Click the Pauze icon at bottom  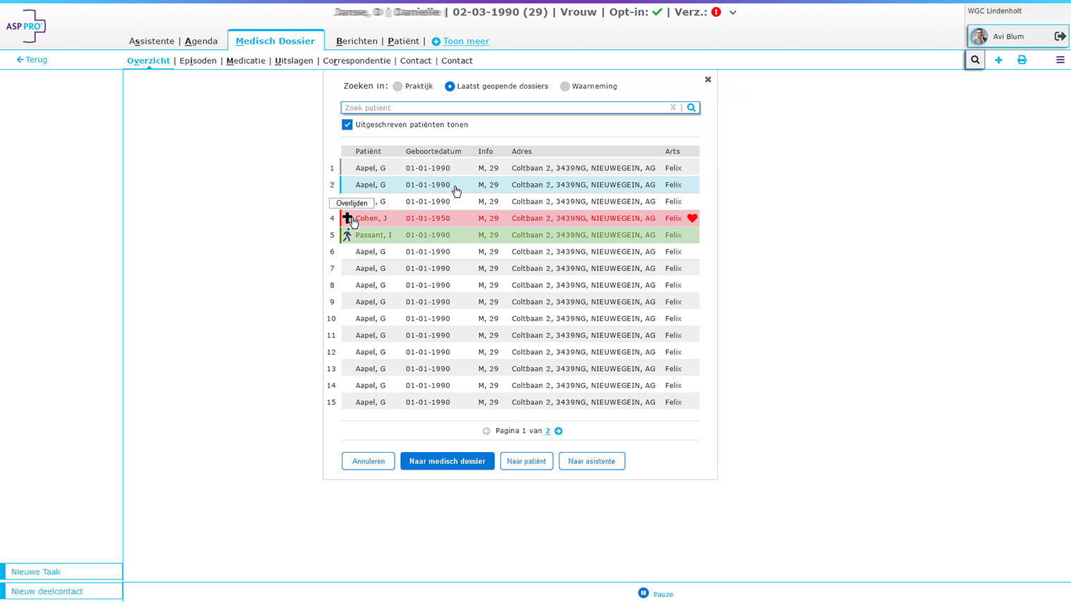(643, 593)
